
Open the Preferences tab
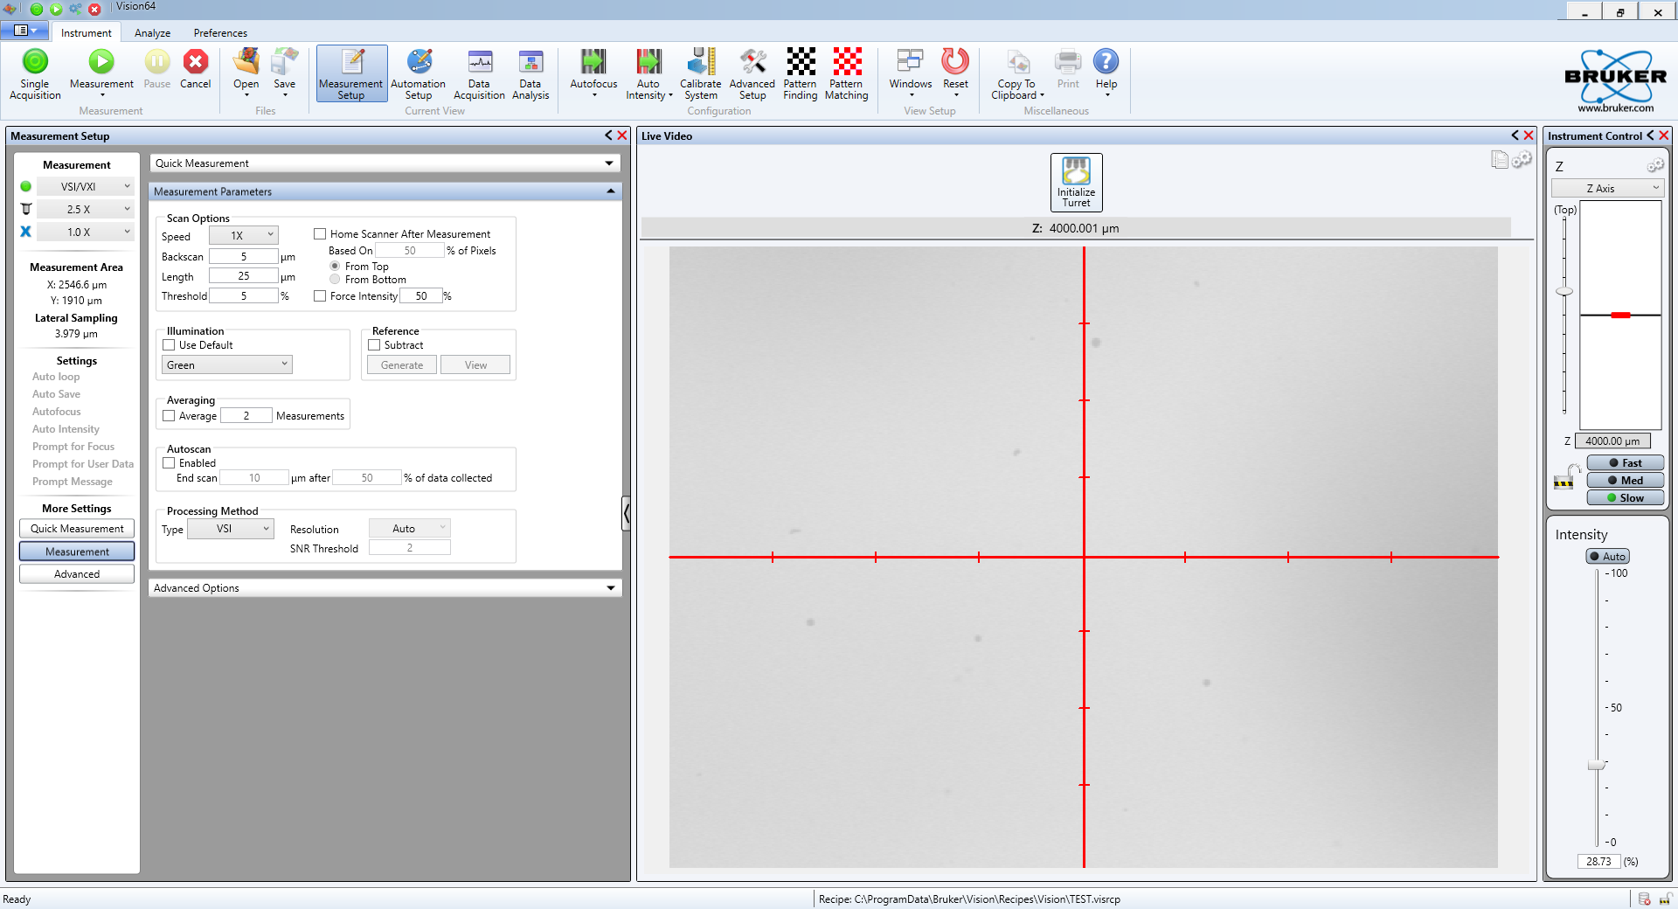point(220,33)
